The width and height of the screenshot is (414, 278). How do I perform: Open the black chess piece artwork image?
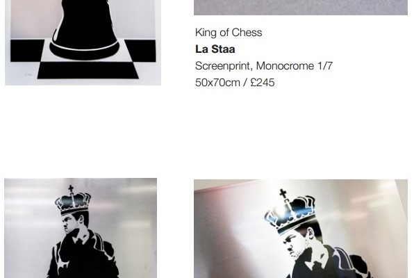pos(83,42)
